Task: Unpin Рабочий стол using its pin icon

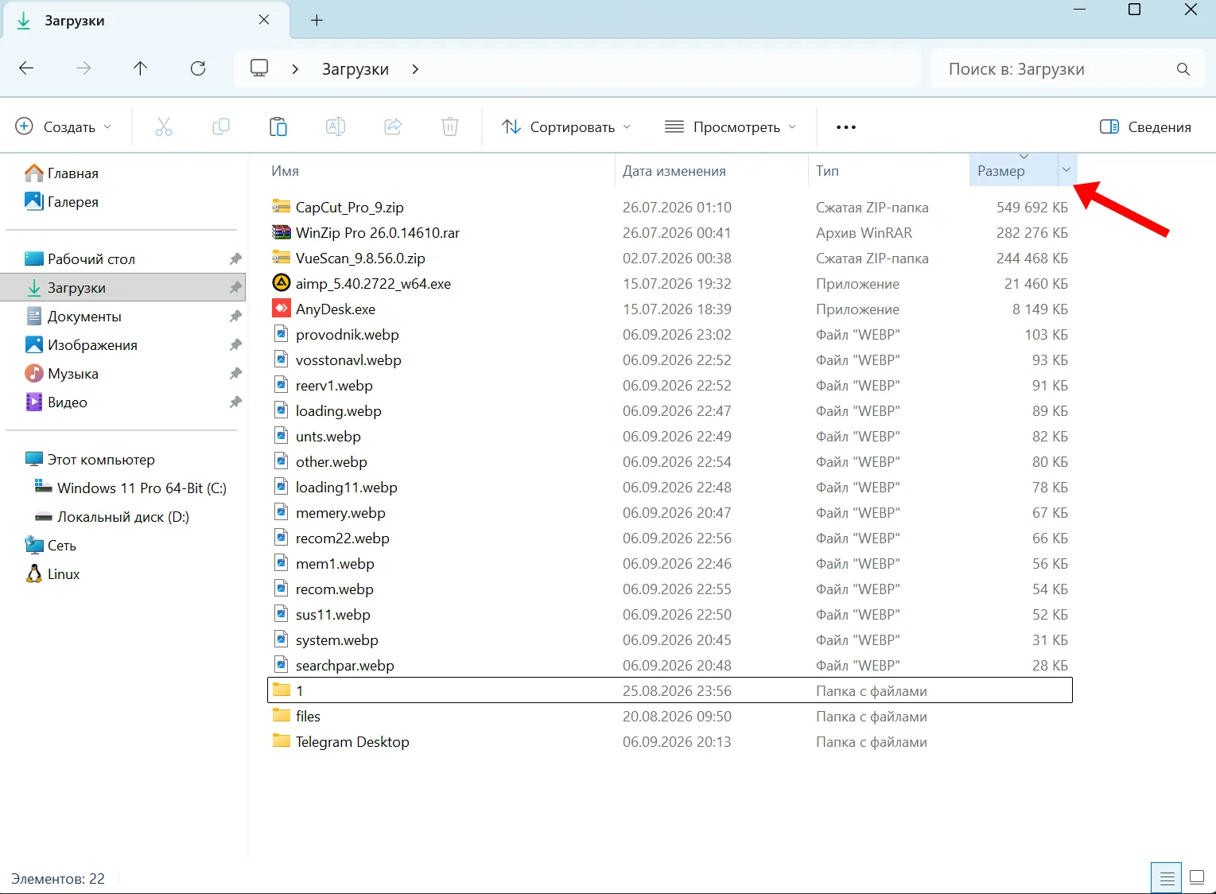Action: pyautogui.click(x=235, y=258)
